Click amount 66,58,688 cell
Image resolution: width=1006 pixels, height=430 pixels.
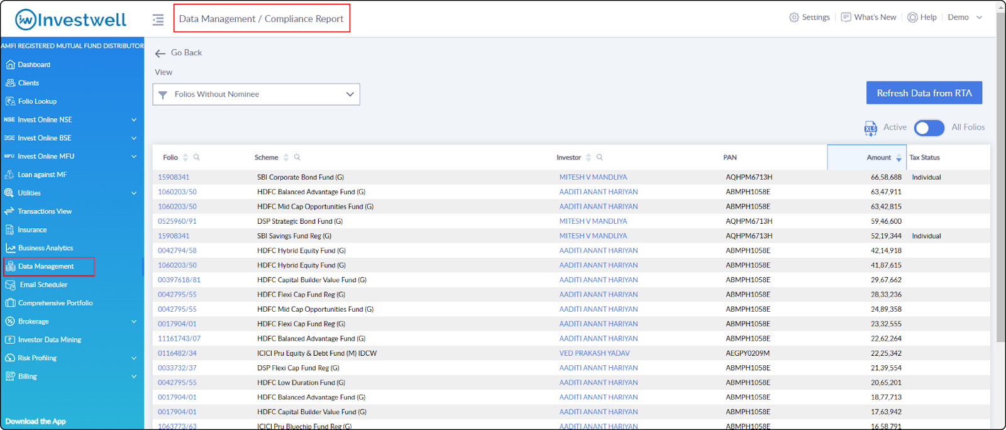(x=886, y=177)
